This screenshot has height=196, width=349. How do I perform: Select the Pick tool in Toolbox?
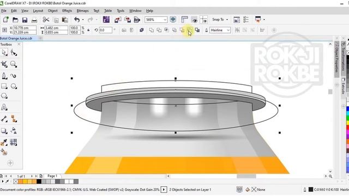click(4, 53)
